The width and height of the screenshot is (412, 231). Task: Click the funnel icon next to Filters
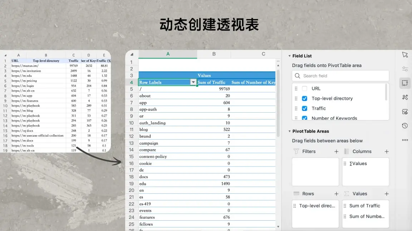click(x=296, y=152)
